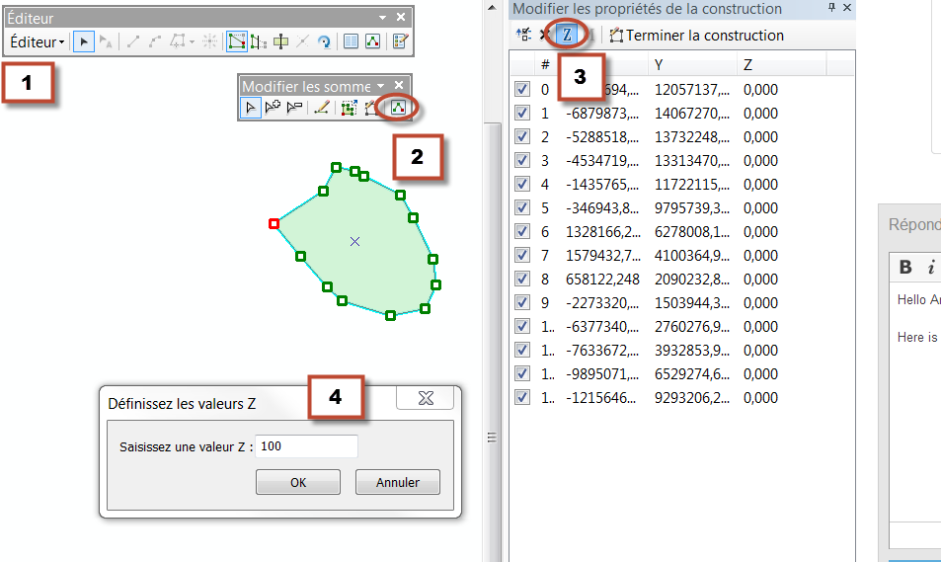The image size is (941, 562).
Task: Toggle checkbox for row with Y 9293206,2
Action: click(522, 397)
